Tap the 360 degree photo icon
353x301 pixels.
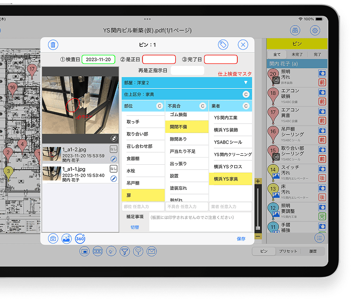click(80, 238)
